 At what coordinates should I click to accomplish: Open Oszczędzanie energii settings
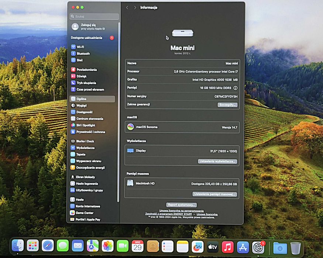coord(87,167)
